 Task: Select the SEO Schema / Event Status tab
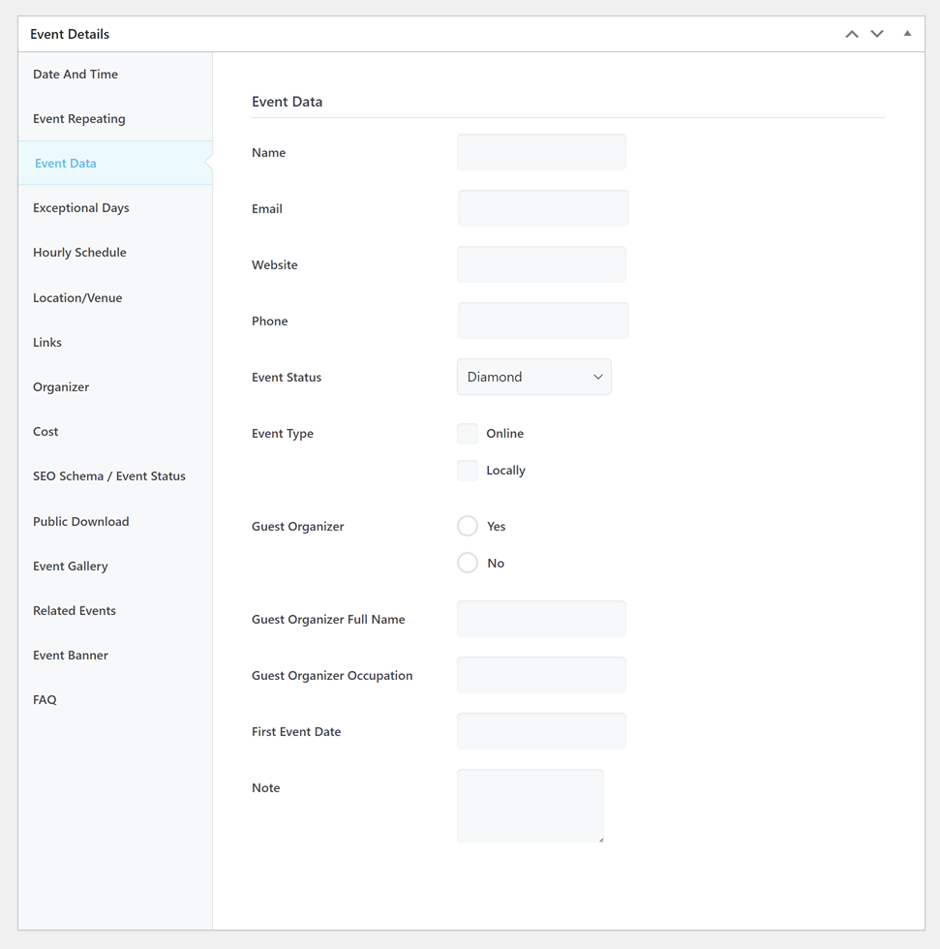point(109,476)
